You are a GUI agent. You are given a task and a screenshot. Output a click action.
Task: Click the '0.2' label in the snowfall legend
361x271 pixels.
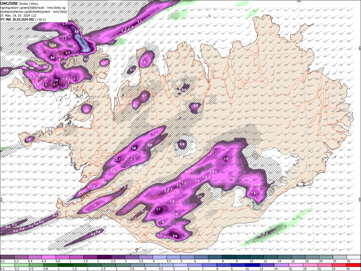[2, 261]
